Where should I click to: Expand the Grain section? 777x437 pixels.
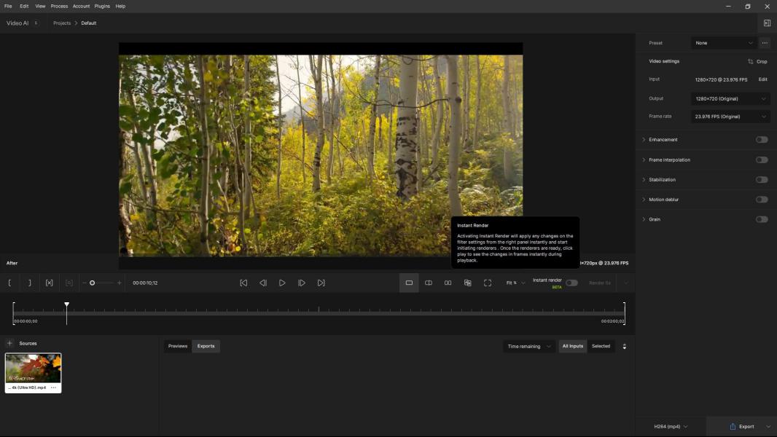[x=644, y=219]
